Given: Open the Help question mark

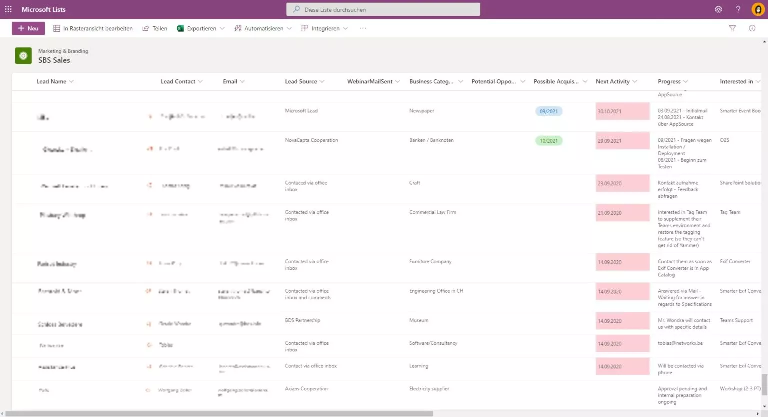Looking at the screenshot, I should point(738,9).
